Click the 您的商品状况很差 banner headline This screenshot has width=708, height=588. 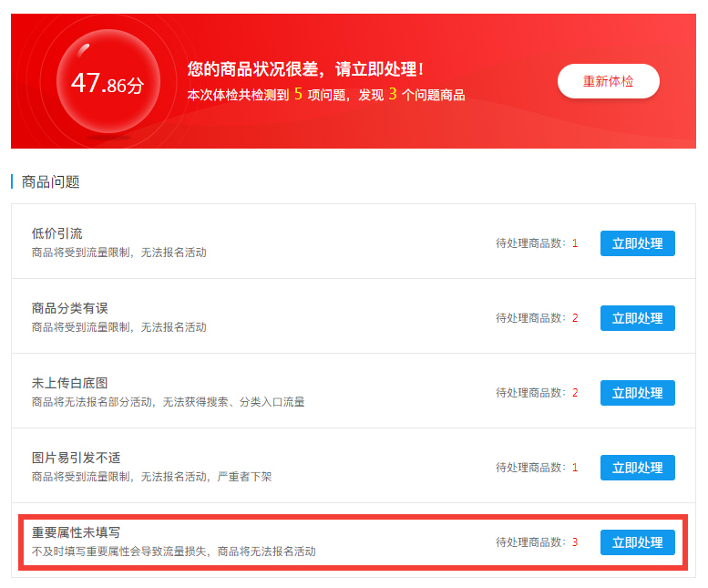point(305,69)
